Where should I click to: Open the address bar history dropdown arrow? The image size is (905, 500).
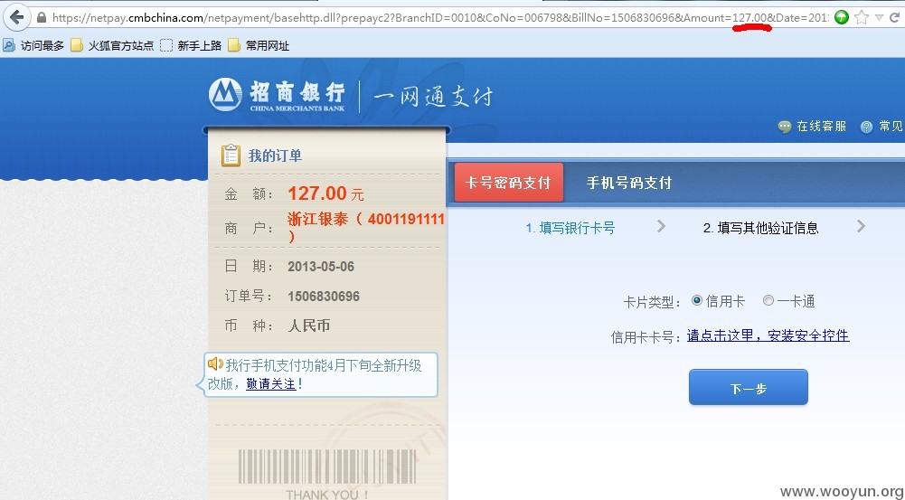click(879, 18)
